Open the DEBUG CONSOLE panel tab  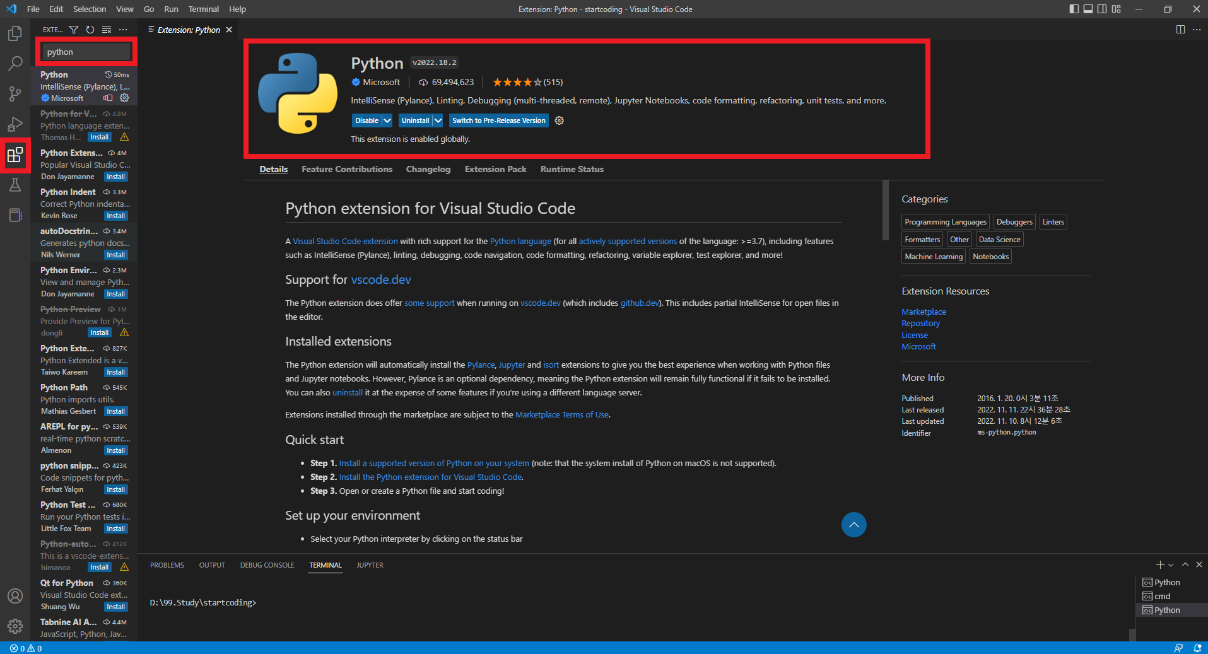pyautogui.click(x=267, y=565)
